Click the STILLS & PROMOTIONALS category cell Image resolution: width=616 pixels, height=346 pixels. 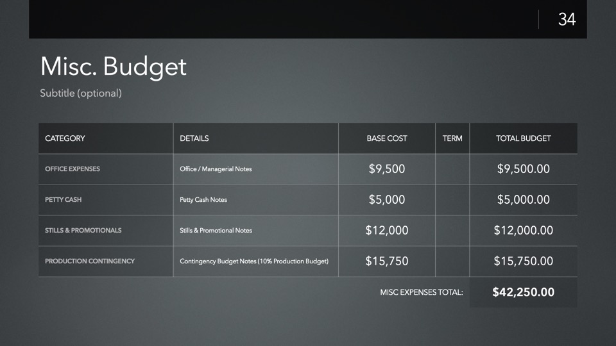coord(83,231)
